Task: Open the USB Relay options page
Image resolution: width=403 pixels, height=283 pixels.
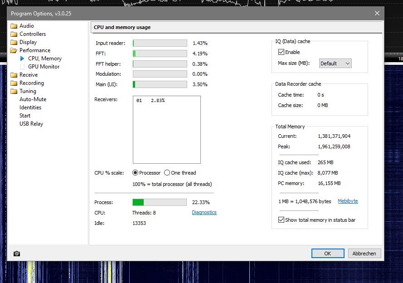Action: (31, 124)
